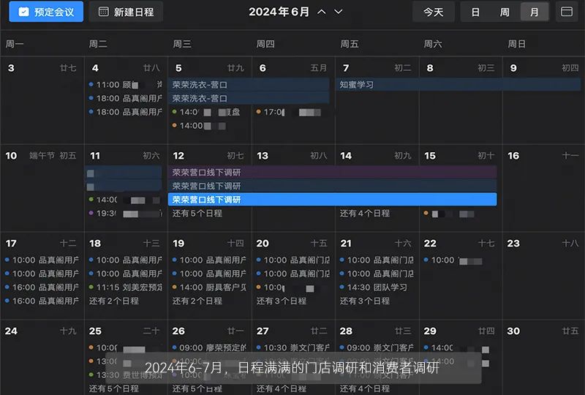
Task: Open the highlighted 荣荣营口线下调研 event
Action: 332,200
